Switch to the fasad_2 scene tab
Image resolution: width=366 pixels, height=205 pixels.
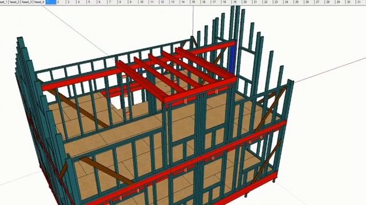pyautogui.click(x=14, y=2)
